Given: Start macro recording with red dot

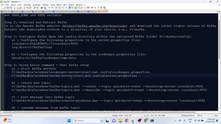Looking at the screenshot, I should tap(92, 8).
